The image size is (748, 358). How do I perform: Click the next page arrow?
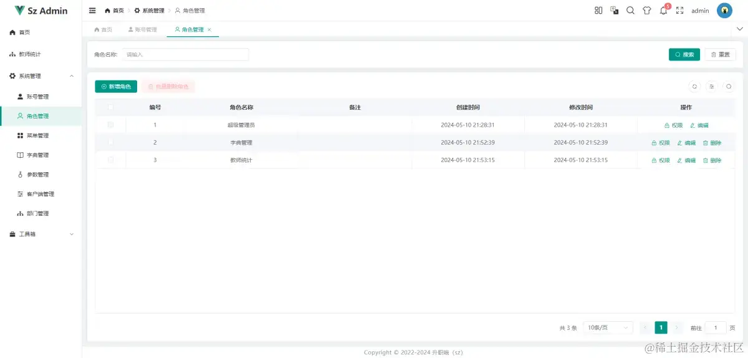coord(677,327)
